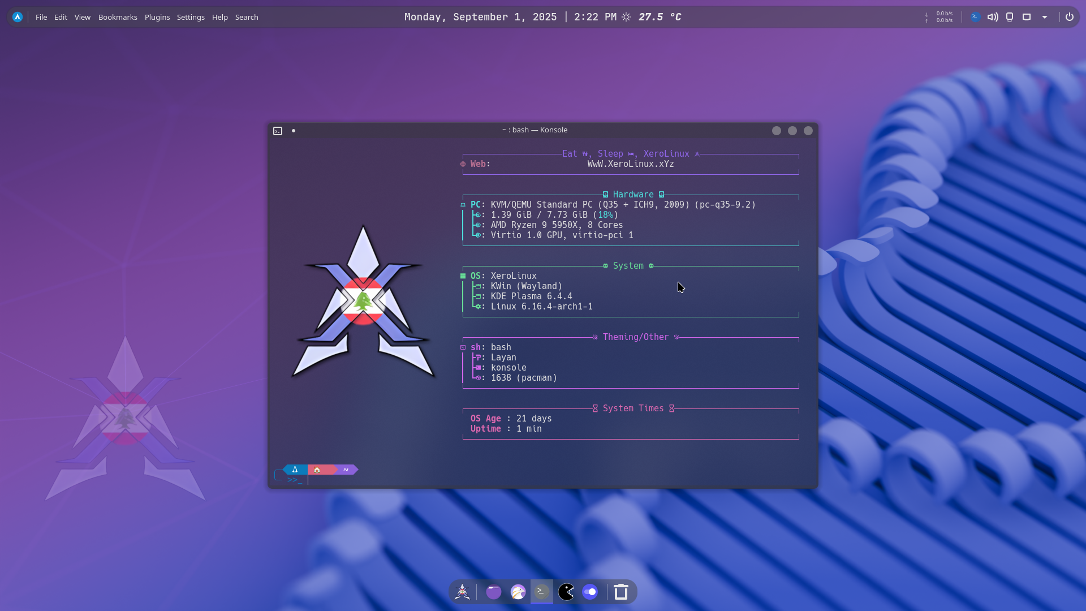Viewport: 1086px width, 611px height.
Task: Open the Bookmarks menu
Action: coord(118,17)
